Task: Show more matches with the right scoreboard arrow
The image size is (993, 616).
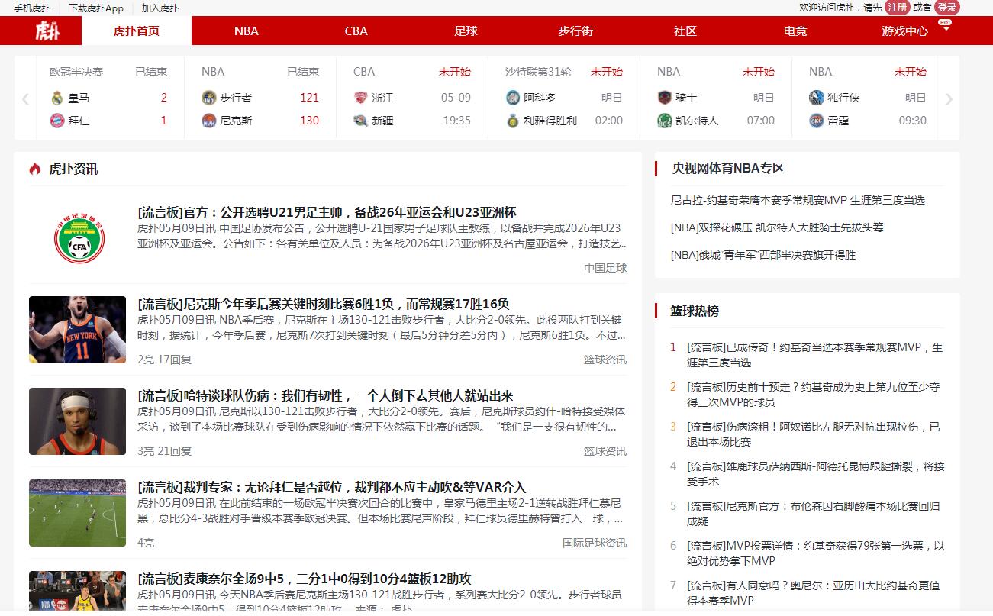Action: (949, 98)
